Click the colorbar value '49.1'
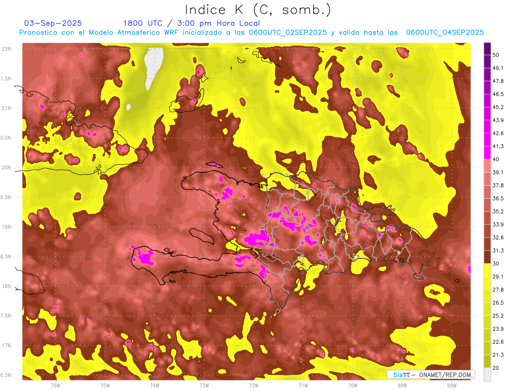The height and width of the screenshot is (391, 507). point(498,68)
